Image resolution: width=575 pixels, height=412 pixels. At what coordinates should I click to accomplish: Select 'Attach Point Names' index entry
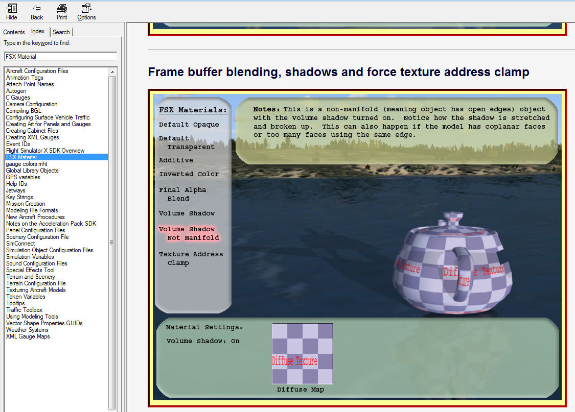click(30, 84)
